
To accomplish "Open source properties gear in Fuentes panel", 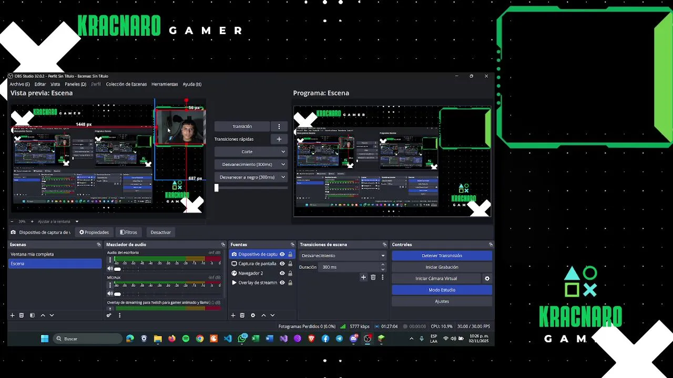I will 253,315.
